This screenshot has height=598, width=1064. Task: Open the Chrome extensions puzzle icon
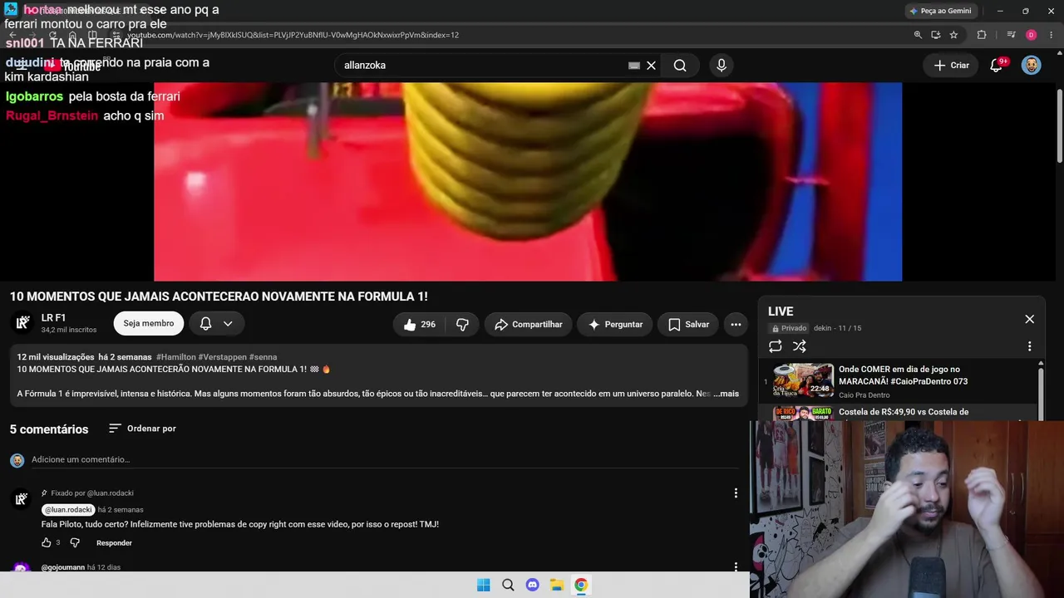982,35
